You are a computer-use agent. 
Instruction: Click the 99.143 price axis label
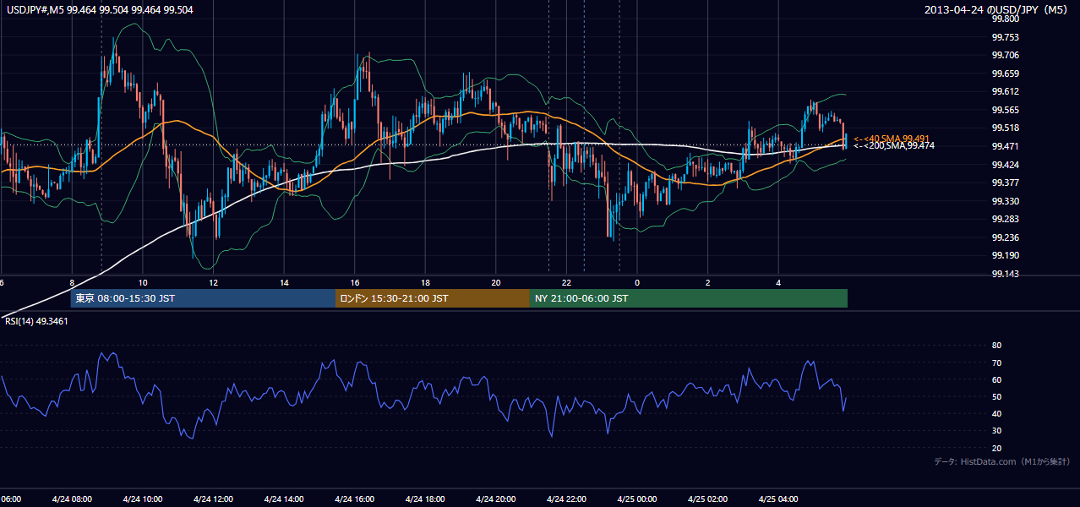pyautogui.click(x=1006, y=275)
